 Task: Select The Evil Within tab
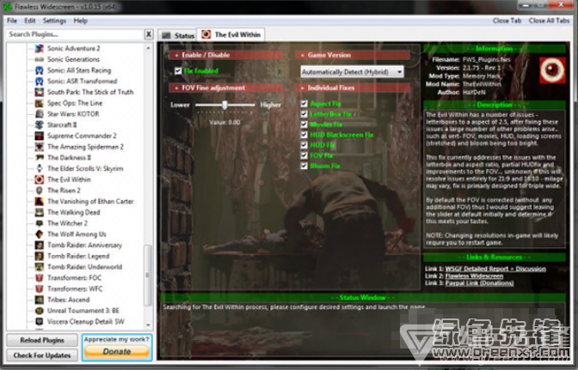[x=231, y=34]
